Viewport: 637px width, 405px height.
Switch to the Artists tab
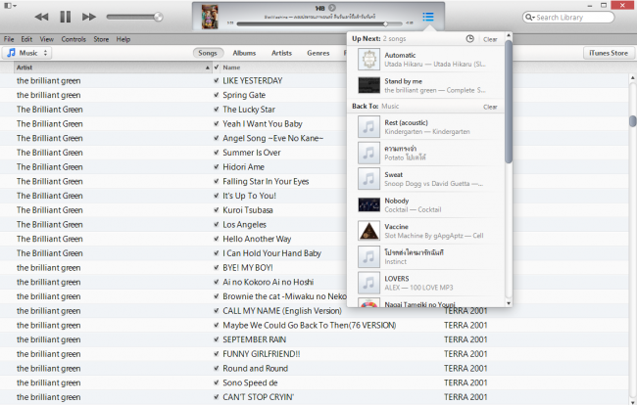click(281, 53)
